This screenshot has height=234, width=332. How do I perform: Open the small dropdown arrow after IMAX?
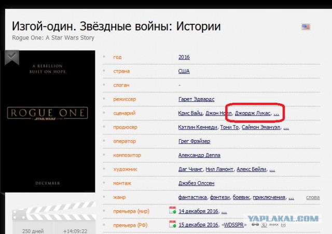tap(283, 225)
